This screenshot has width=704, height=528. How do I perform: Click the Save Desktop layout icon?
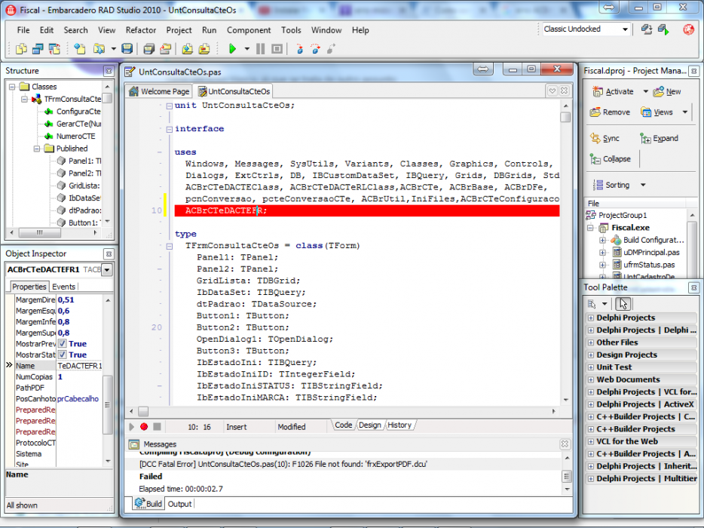647,29
